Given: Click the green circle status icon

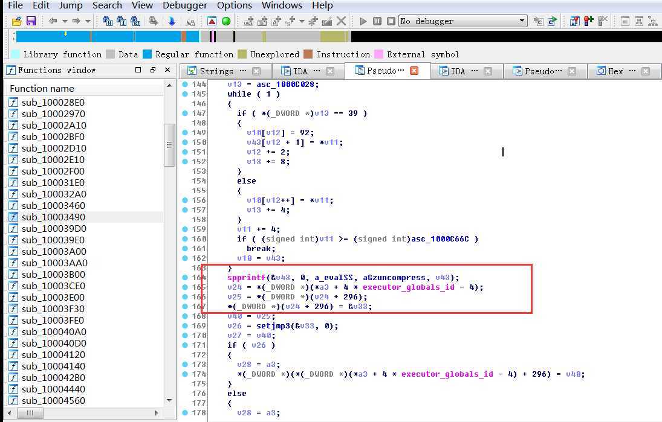Looking at the screenshot, I should click(226, 21).
